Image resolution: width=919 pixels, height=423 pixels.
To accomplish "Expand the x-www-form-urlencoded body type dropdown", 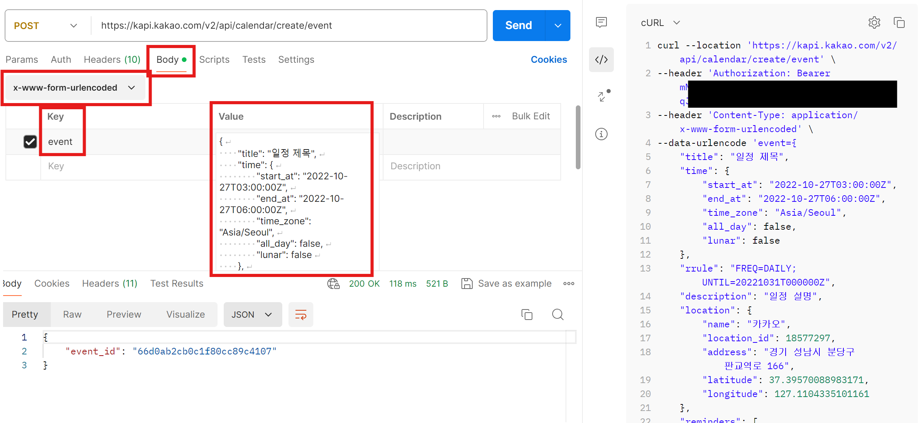I will [74, 88].
